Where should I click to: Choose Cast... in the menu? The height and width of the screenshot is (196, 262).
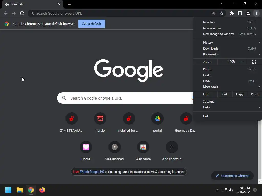coord(227,75)
